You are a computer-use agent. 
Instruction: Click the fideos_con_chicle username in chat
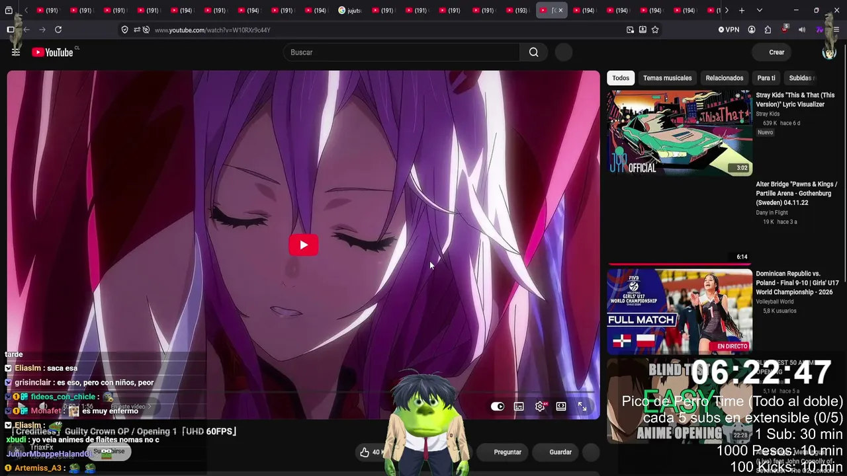(x=63, y=397)
